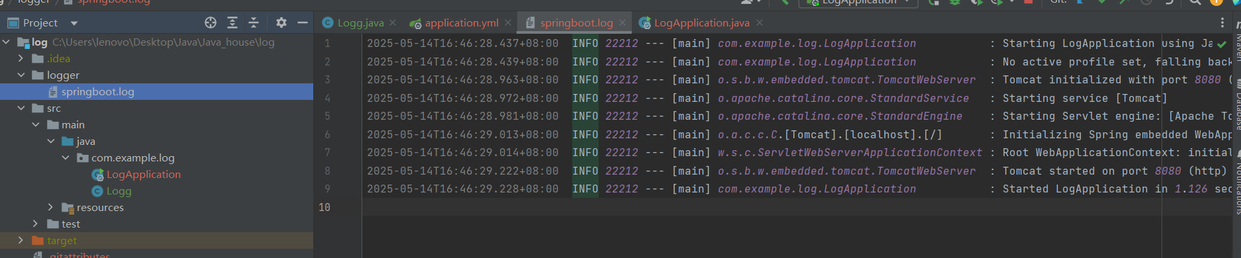1241x258 pixels.
Task: Hide the Project tool window
Action: pyautogui.click(x=303, y=22)
